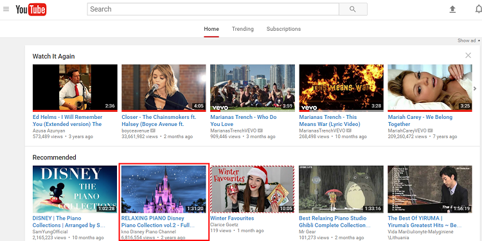Play the Winter Favourites thumbnail

pyautogui.click(x=253, y=189)
